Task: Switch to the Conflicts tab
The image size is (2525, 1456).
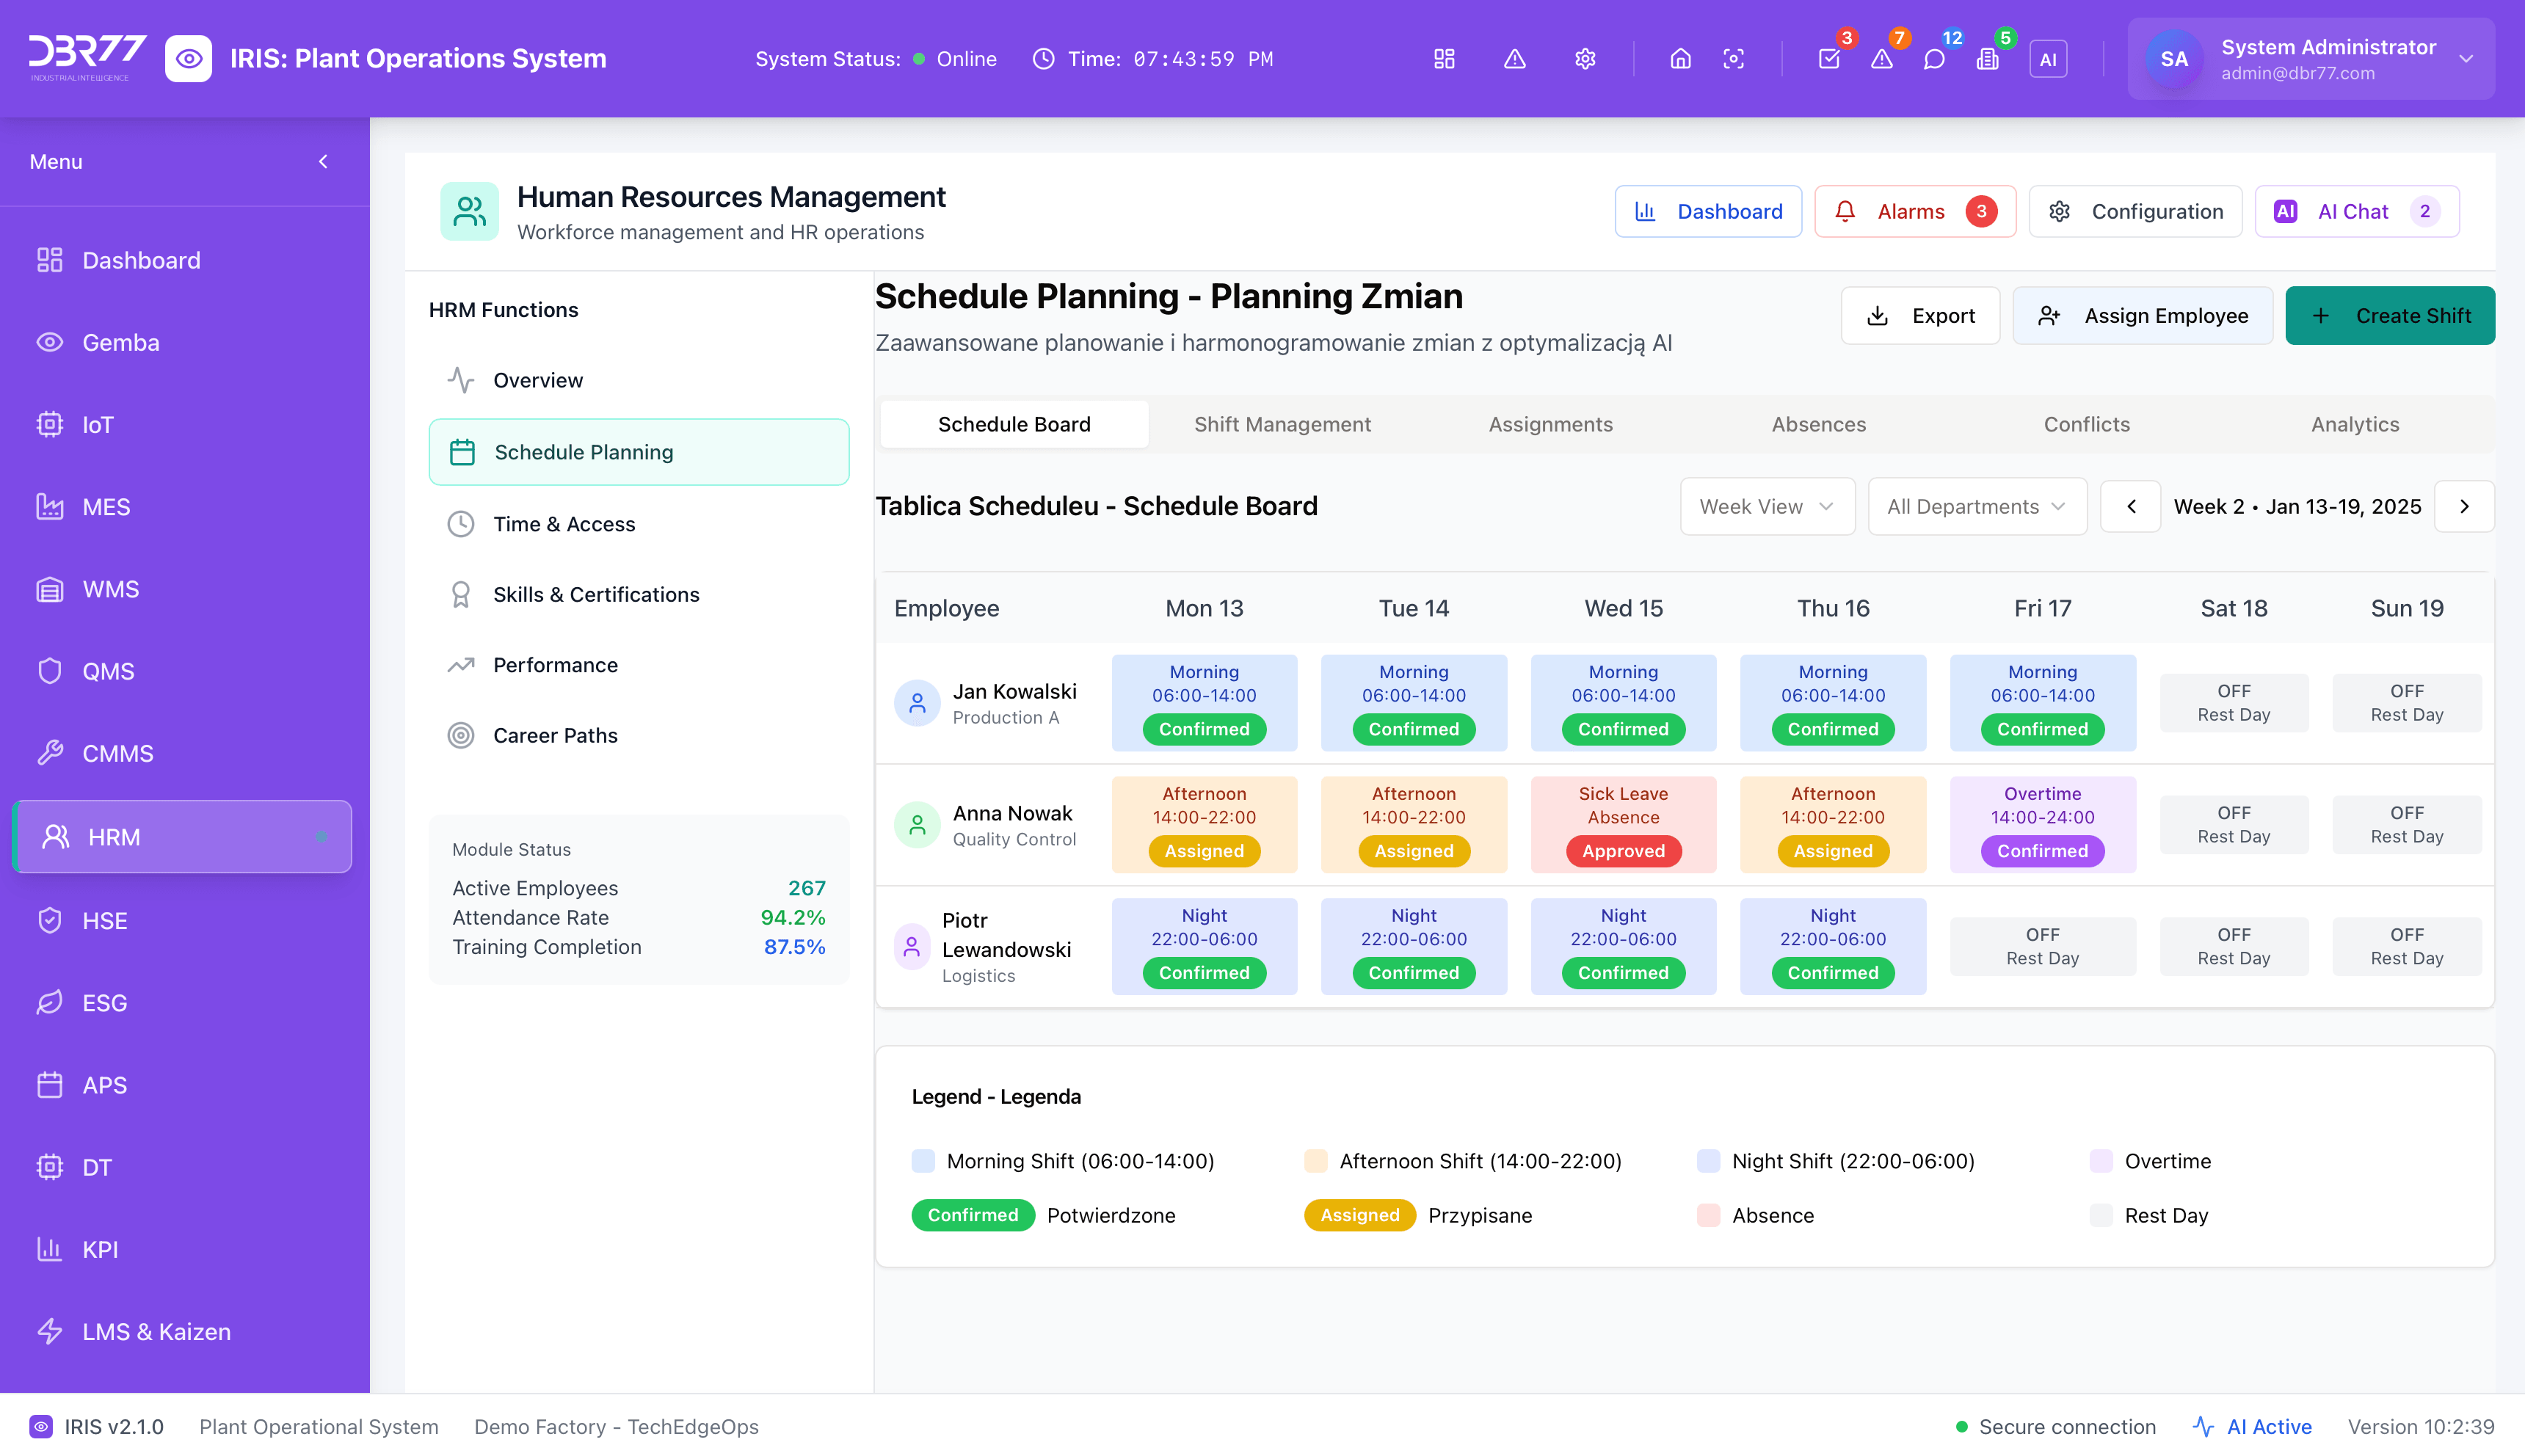Action: click(2086, 424)
